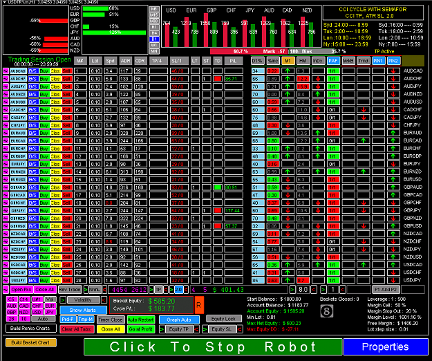Click the red GBP strength bar
The image size is (432, 361).
pos(54,21)
